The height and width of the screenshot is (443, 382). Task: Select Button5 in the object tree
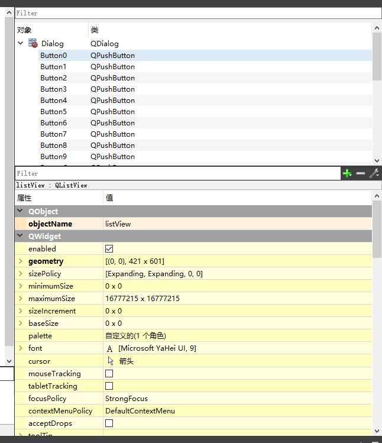(53, 112)
